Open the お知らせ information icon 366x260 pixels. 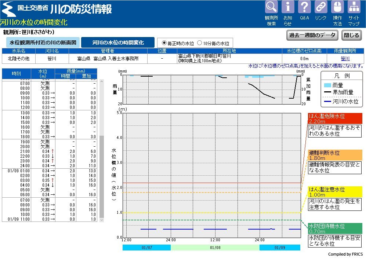288,7
